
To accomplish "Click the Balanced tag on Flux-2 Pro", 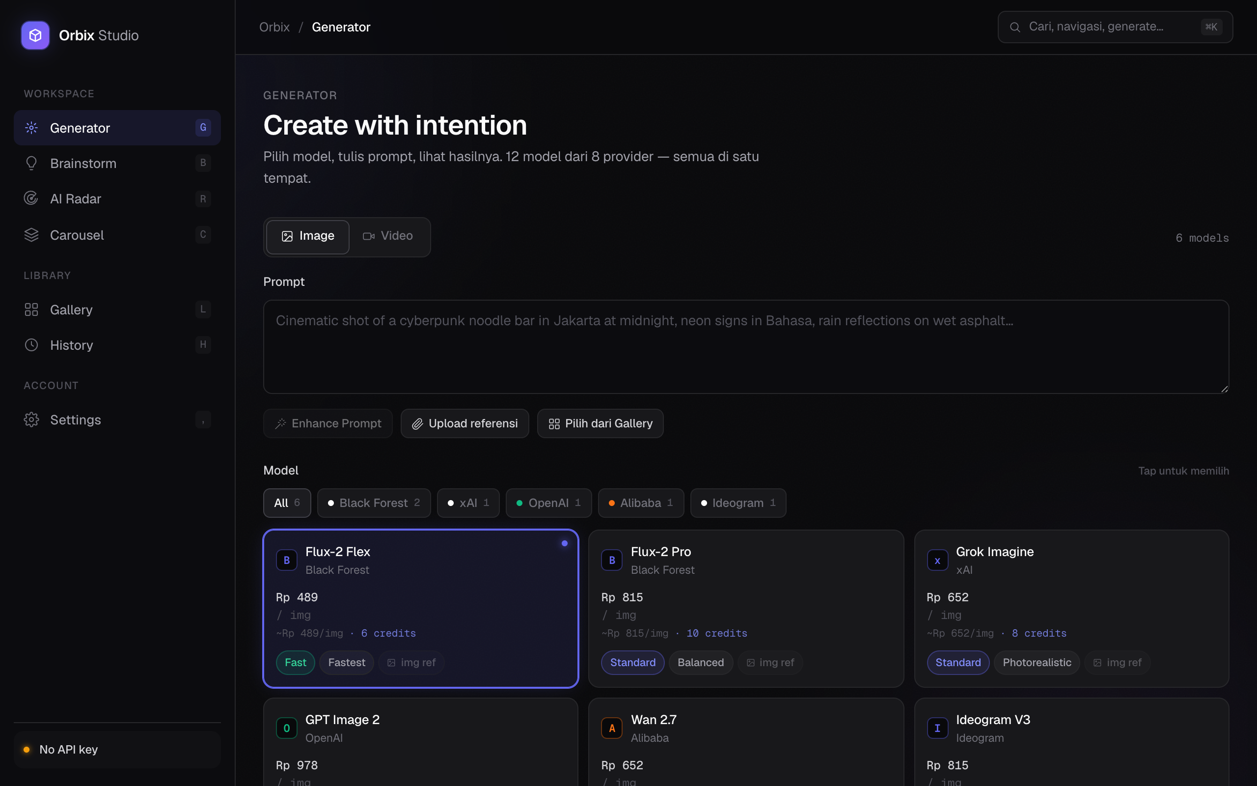I will [701, 663].
